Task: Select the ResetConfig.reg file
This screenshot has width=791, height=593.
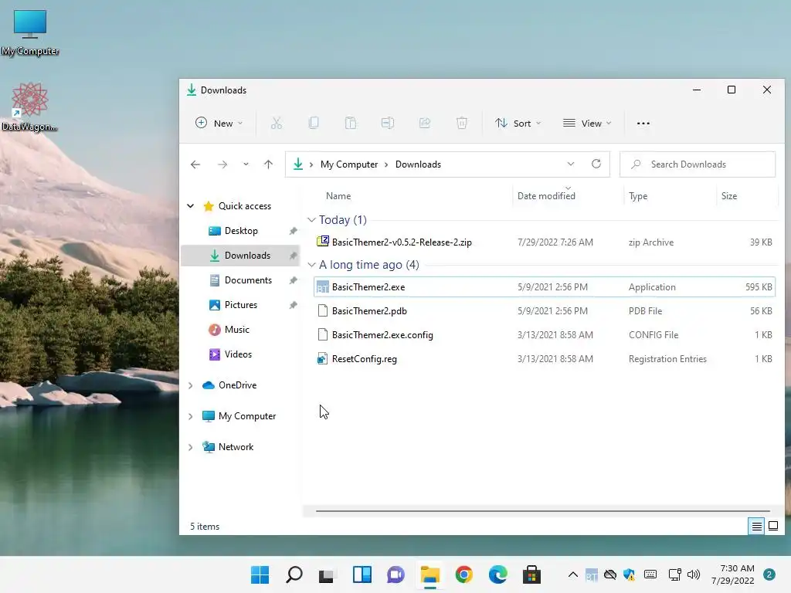Action: point(545,359)
